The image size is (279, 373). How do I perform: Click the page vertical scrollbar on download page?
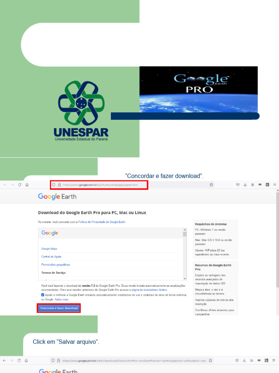[278, 240]
